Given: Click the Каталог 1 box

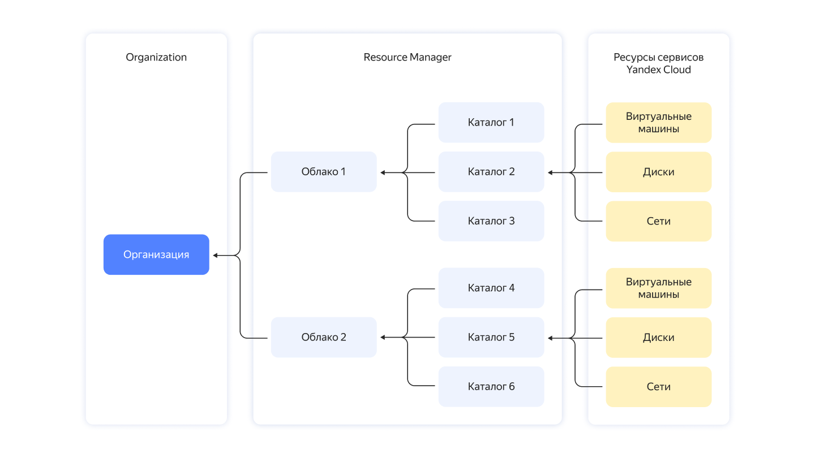Looking at the screenshot, I should point(491,122).
